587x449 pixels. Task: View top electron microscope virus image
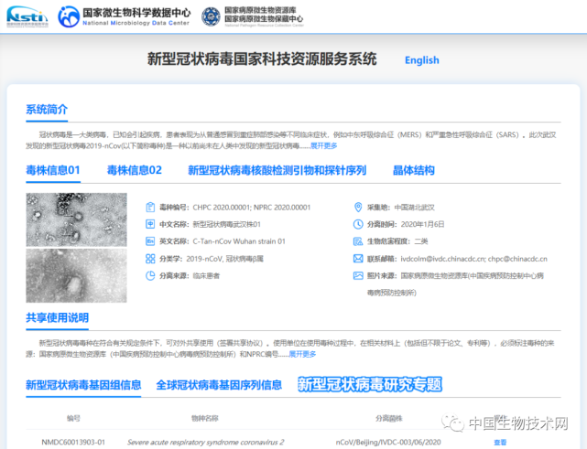click(x=76, y=219)
